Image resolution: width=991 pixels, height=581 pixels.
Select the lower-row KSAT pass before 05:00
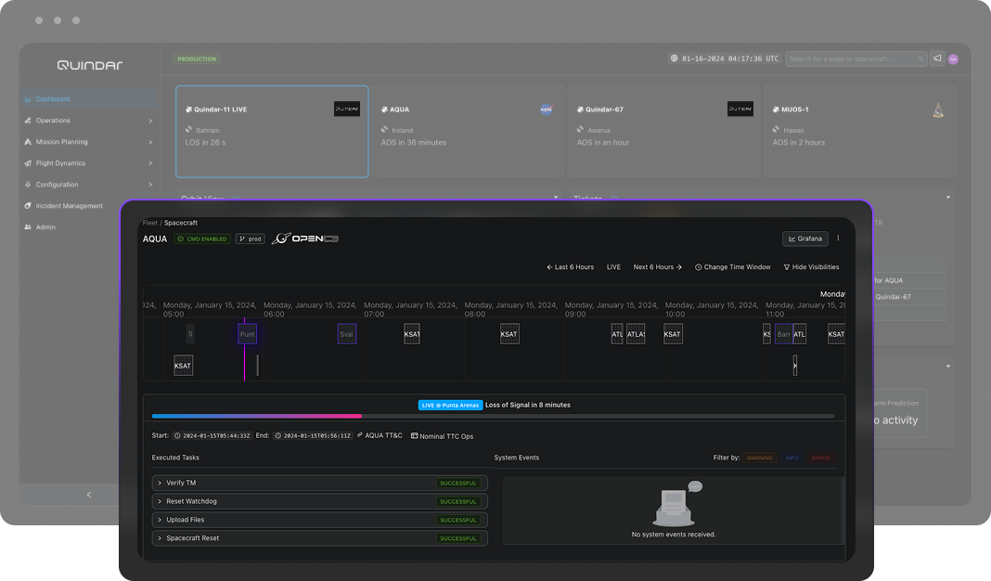(183, 366)
